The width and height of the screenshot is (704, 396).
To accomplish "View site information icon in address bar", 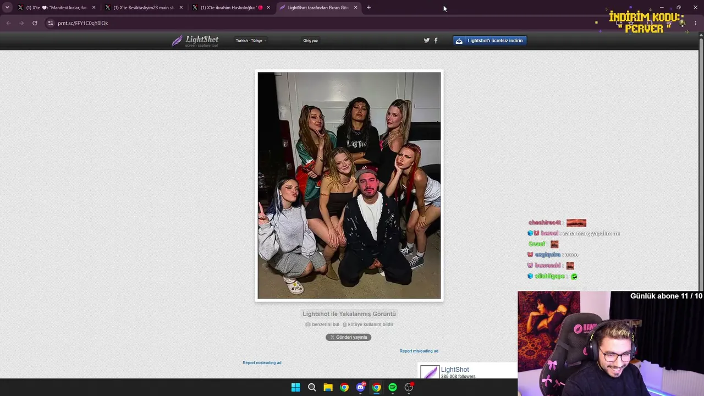I will coord(50,23).
